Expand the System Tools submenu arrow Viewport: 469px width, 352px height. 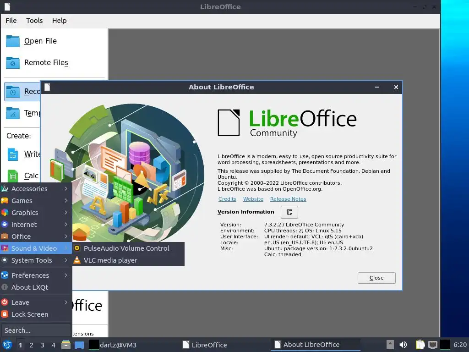coord(66,260)
